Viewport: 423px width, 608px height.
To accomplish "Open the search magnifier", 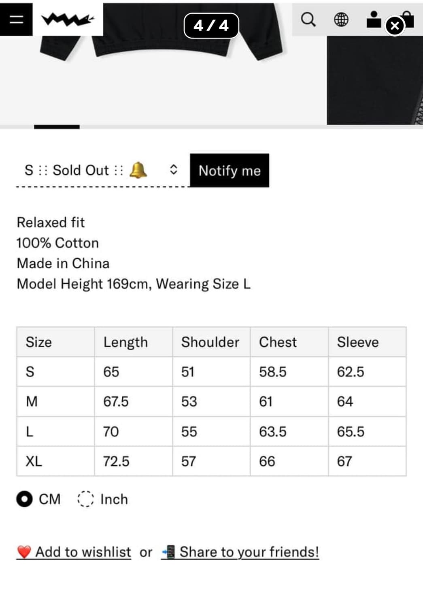I will pos(308,19).
